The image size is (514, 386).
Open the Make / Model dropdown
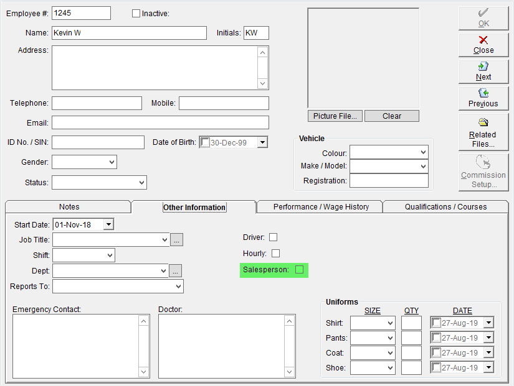click(423, 167)
